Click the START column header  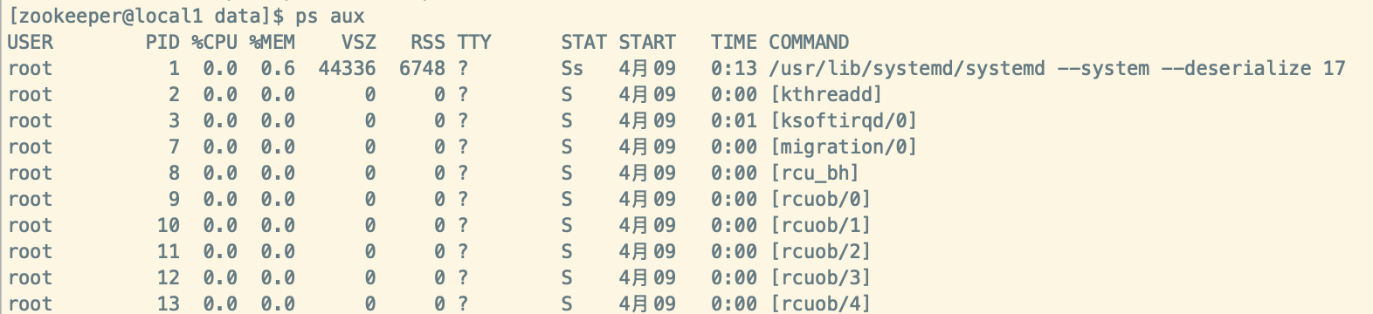tap(647, 42)
